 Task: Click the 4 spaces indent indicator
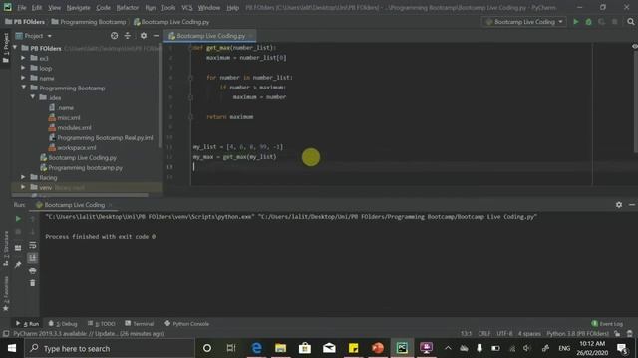(529, 334)
